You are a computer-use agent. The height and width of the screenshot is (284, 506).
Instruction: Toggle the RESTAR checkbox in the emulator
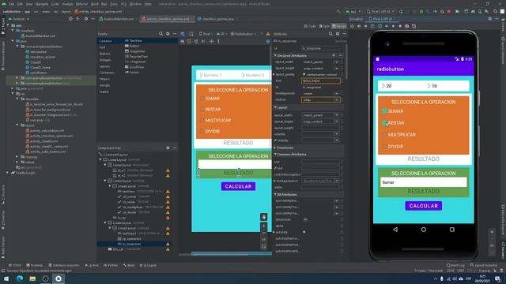384,123
